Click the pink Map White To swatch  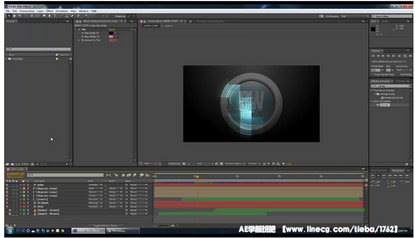pos(111,37)
